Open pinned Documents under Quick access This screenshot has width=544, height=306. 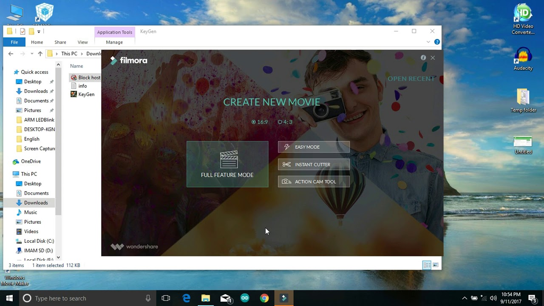point(36,101)
